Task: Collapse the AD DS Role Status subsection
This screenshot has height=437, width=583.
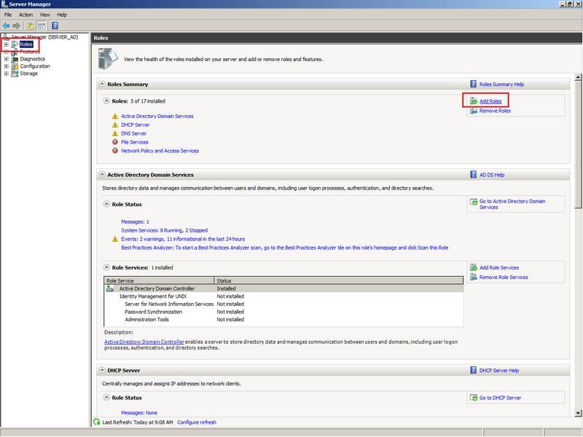Action: tap(106, 204)
